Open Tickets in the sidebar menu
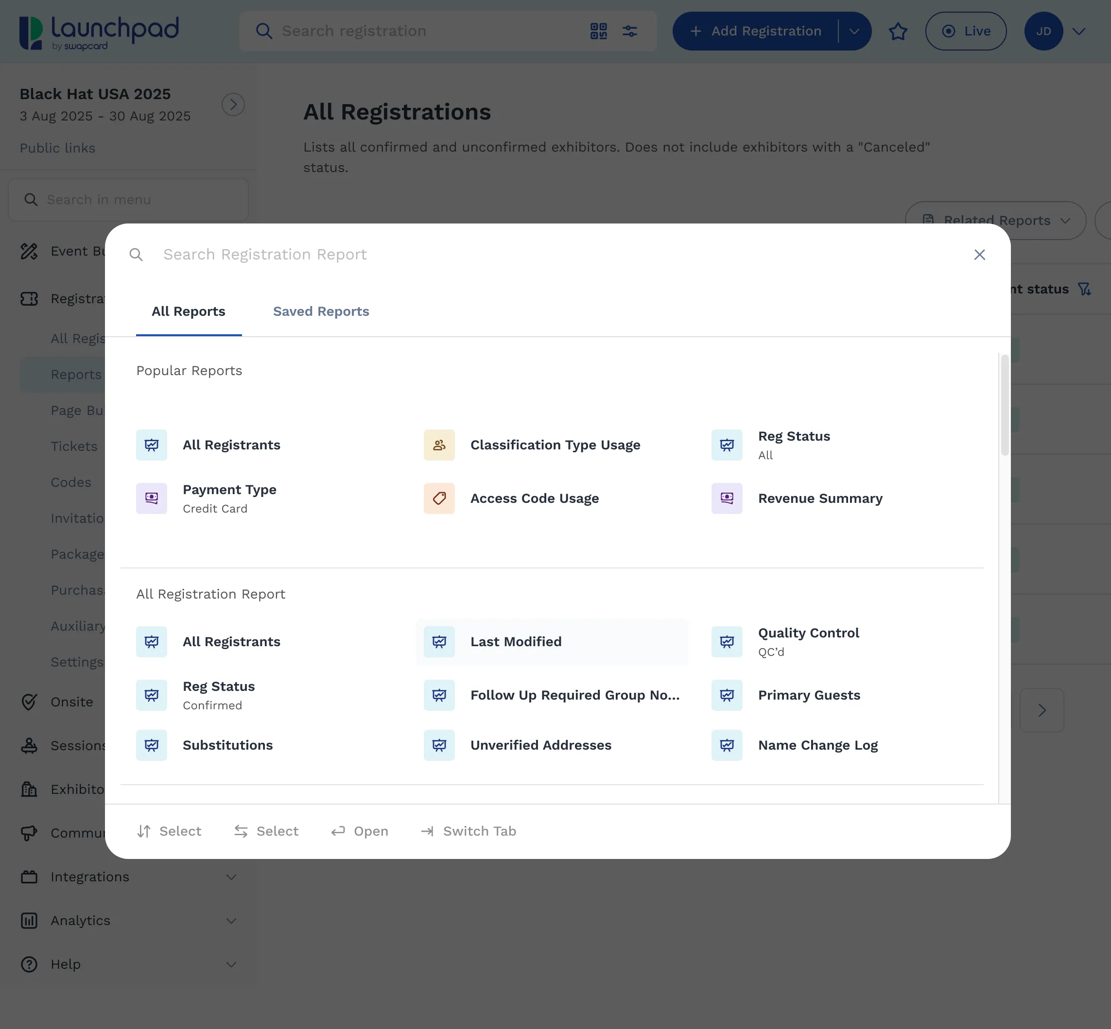 click(73, 446)
